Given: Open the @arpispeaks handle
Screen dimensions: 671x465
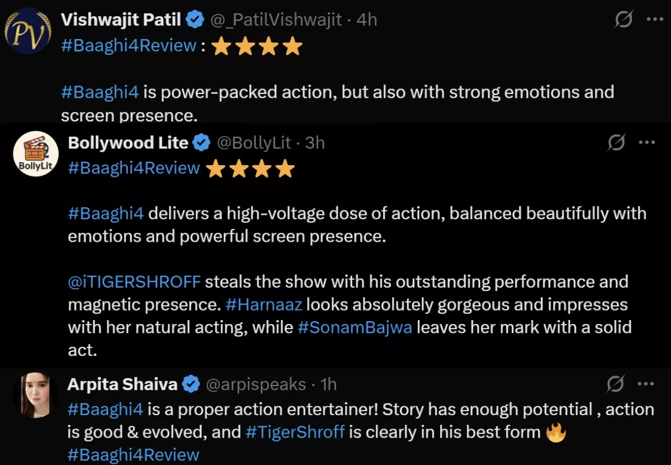Looking at the screenshot, I should pos(256,384).
